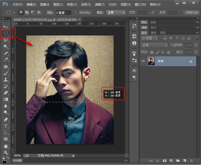Open the 图像(I) menu
Image resolution: width=201 pixels, height=165 pixels.
45,4
